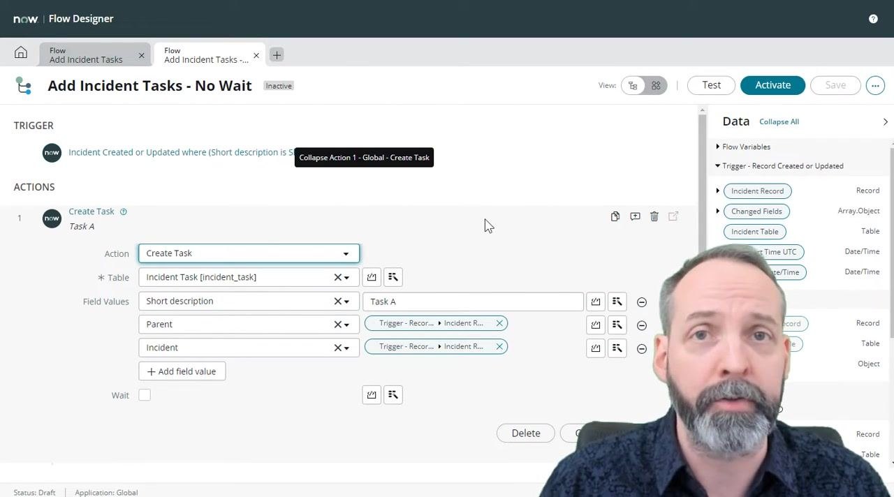Click the Delete button under the action
Viewport: 894px width, 497px height.
click(526, 433)
